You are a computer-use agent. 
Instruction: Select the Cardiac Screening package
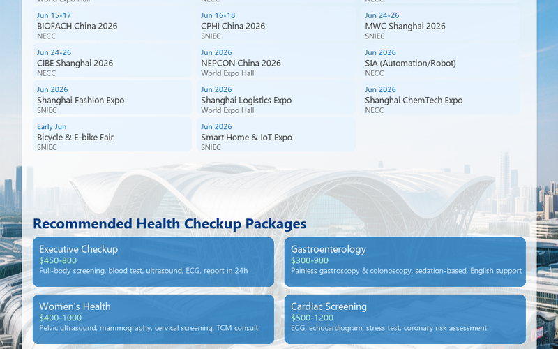(405, 319)
